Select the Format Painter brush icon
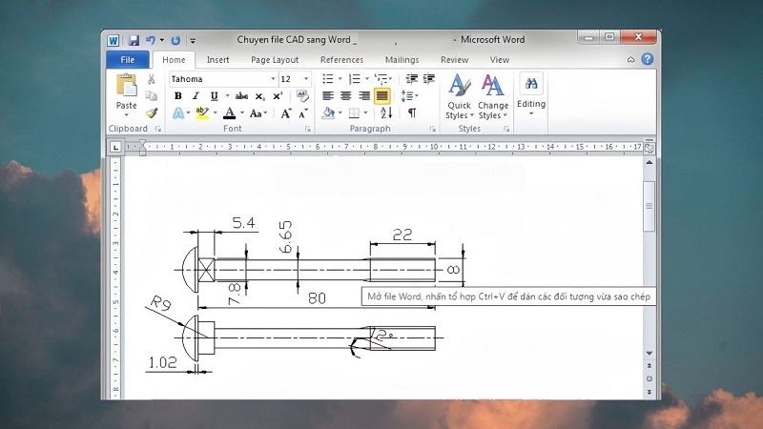The image size is (763, 429). (151, 112)
